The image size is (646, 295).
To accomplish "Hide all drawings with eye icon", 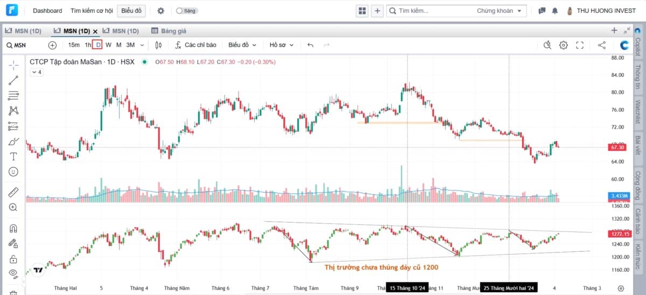I will pyautogui.click(x=13, y=273).
